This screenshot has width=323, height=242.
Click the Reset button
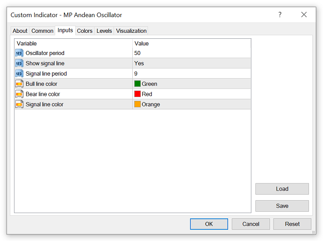point(292,224)
